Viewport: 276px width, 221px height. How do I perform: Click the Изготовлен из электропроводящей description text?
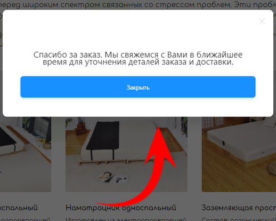126,219
